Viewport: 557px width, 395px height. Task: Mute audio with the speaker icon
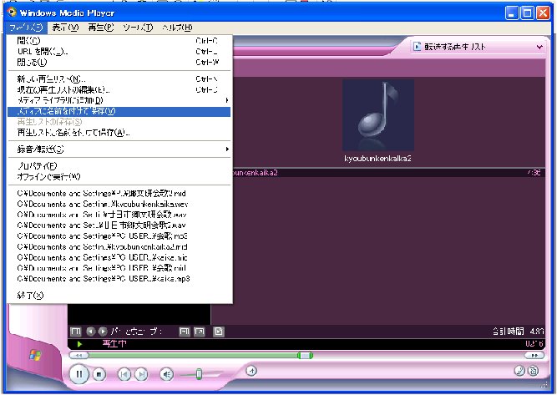coord(167,374)
